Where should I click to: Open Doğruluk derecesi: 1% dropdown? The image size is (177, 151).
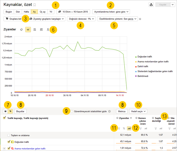81,19
